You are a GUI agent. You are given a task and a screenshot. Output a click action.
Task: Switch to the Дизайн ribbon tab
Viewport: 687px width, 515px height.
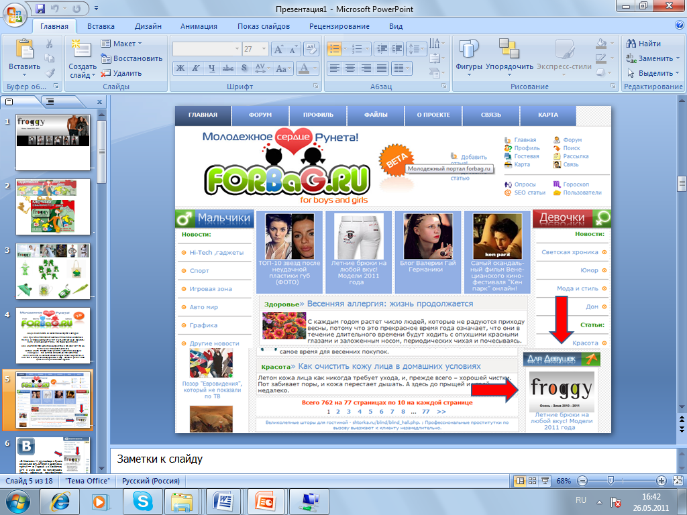click(x=148, y=26)
